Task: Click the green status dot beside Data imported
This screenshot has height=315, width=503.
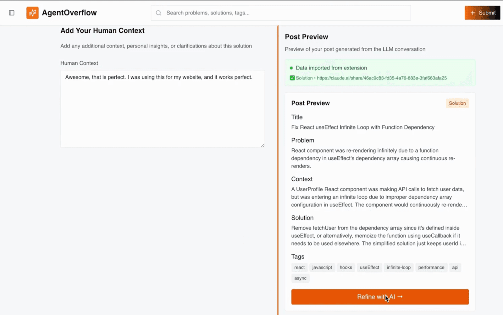Action: [x=291, y=68]
